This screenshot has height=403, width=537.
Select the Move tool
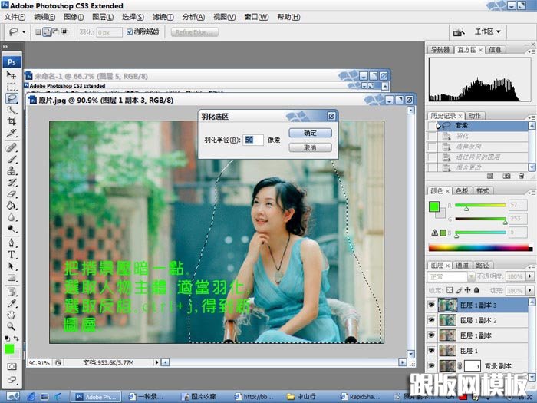click(12, 74)
